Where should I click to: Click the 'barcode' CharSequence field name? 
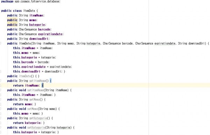click(x=44, y=29)
